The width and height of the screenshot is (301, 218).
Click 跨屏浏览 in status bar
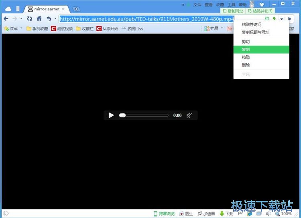point(164,214)
